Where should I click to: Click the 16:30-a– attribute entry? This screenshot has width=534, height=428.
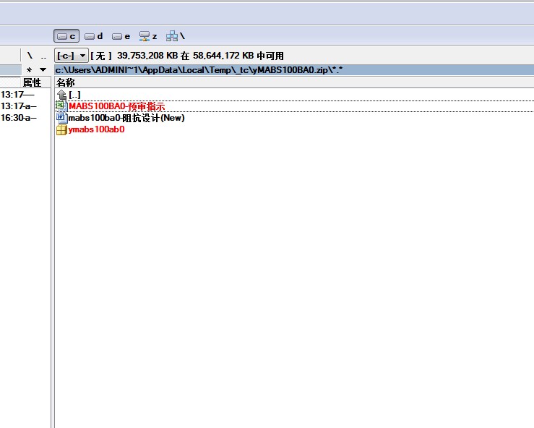tap(18, 118)
